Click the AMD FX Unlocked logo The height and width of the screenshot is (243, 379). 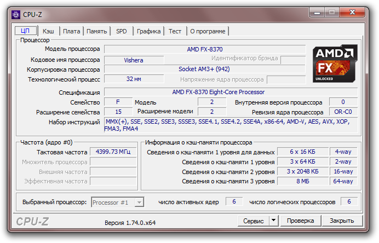click(334, 63)
